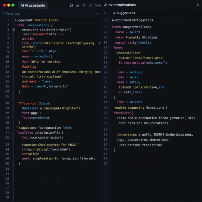Click the line '"apoltive Vateclgctamille {'
Viewport: 202px width, 202px height.
(x=40, y=133)
